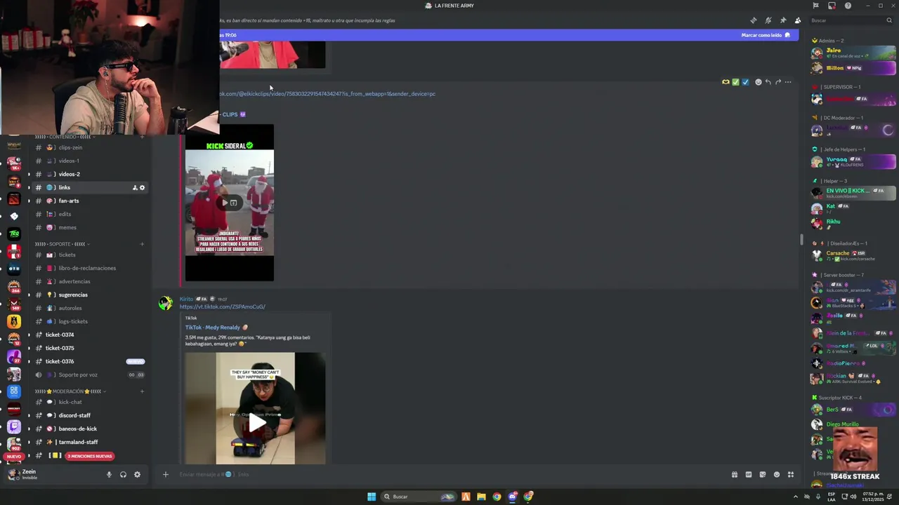The height and width of the screenshot is (505, 899).
Task: Expand threads arrow beside sugerencias channel
Action: point(29,295)
